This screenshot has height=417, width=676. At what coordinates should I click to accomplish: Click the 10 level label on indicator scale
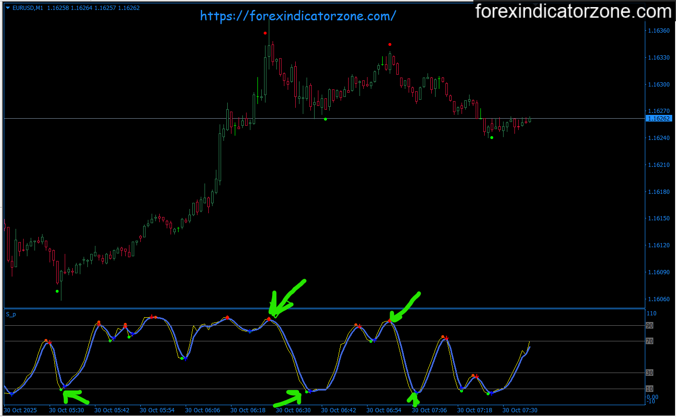[x=650, y=389]
